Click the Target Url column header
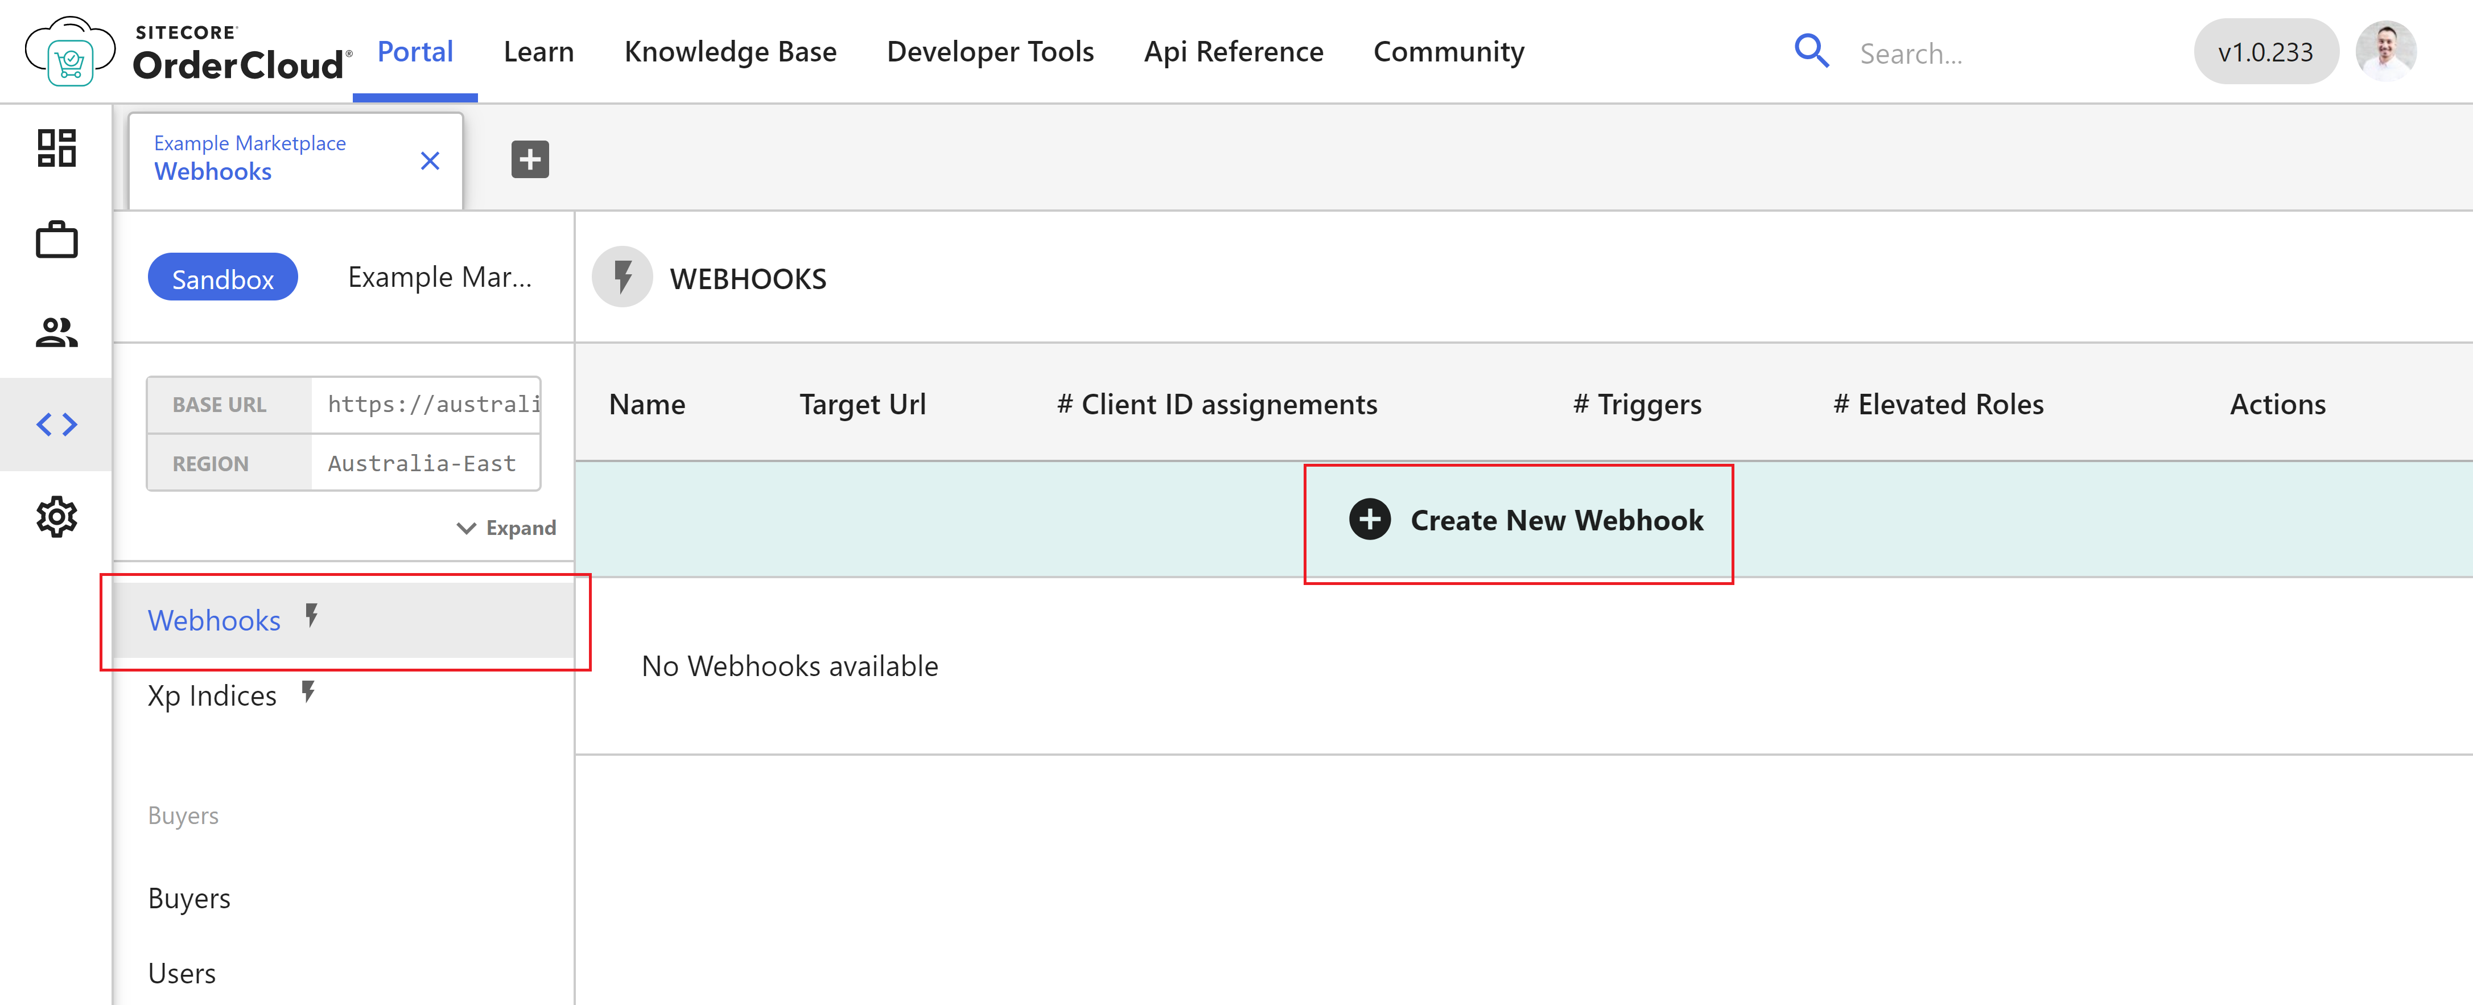 pyautogui.click(x=863, y=404)
